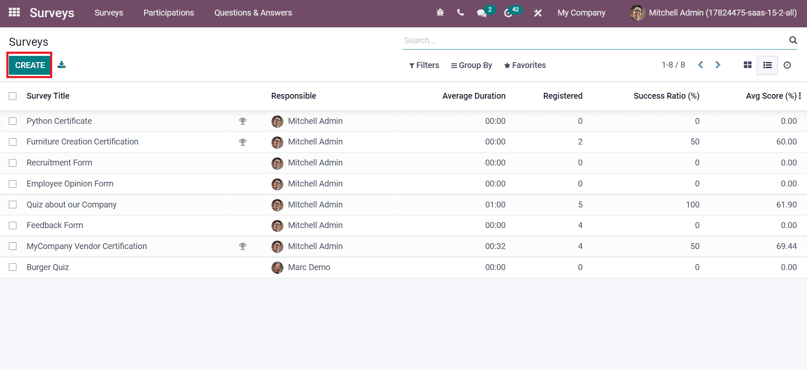Open the activities clock icon
This screenshot has width=807, height=370.
[x=508, y=13]
